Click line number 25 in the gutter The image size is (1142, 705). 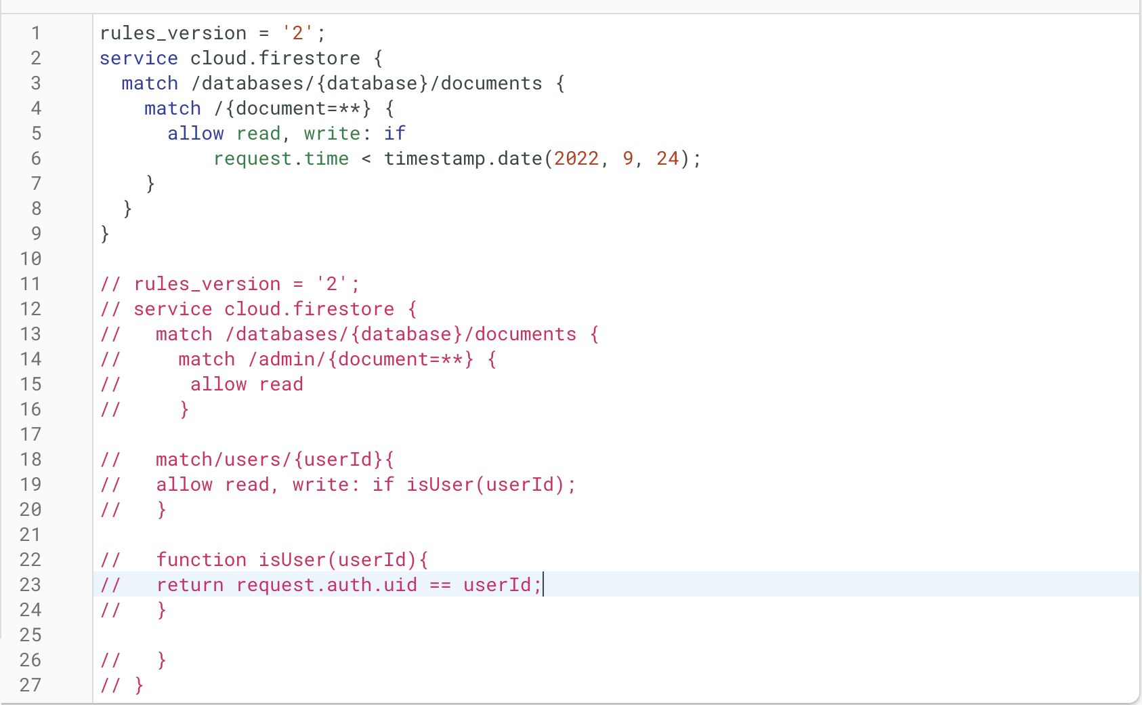click(30, 635)
